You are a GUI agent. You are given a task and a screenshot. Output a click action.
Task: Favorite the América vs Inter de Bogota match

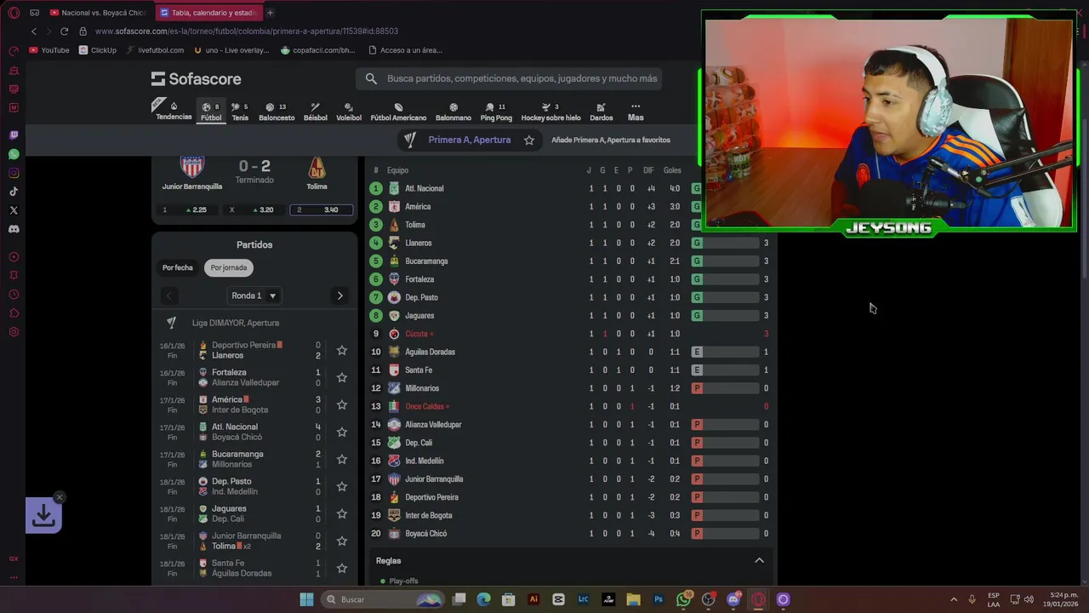341,404
